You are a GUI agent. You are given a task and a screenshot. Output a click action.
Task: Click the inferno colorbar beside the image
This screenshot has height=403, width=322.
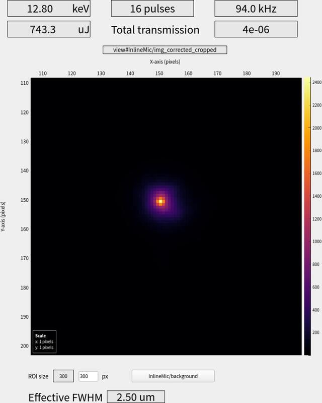tap(307, 216)
